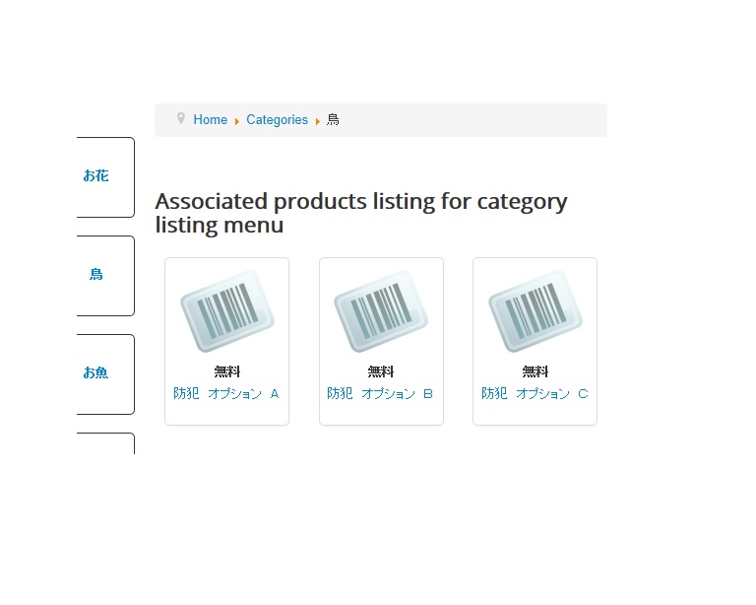Click 無料 price of option C
This screenshot has height=605, width=756.
pyautogui.click(x=535, y=371)
